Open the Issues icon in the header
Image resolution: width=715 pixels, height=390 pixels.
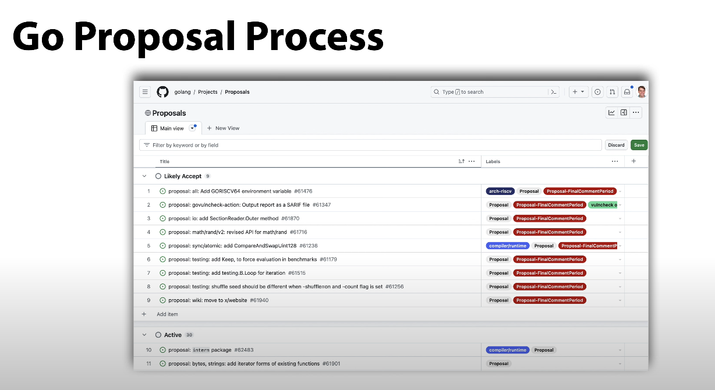click(597, 92)
